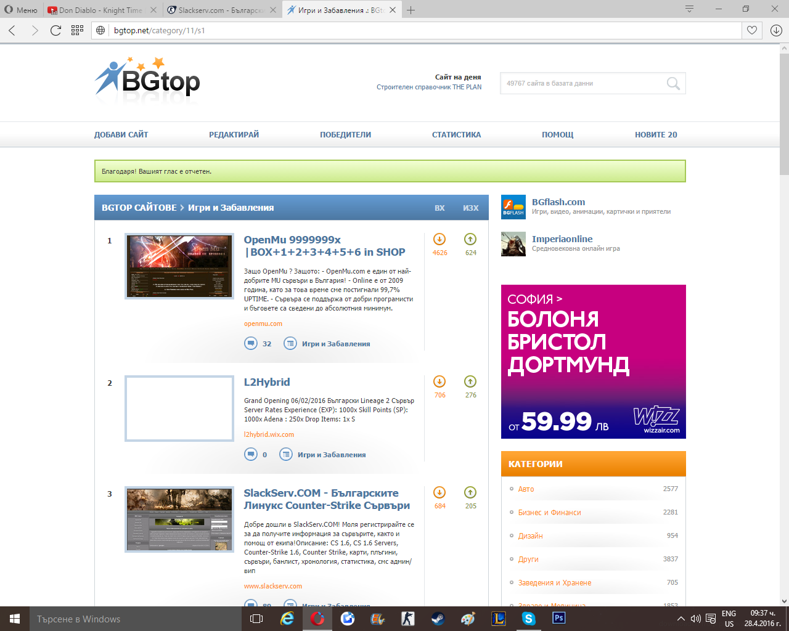Go back to the previous page
Viewport: 789px width, 631px height.
coord(12,30)
